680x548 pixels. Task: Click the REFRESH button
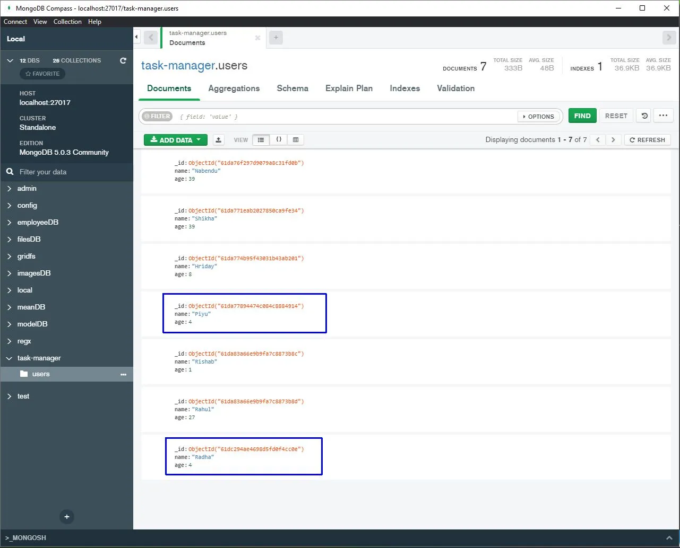pos(648,140)
